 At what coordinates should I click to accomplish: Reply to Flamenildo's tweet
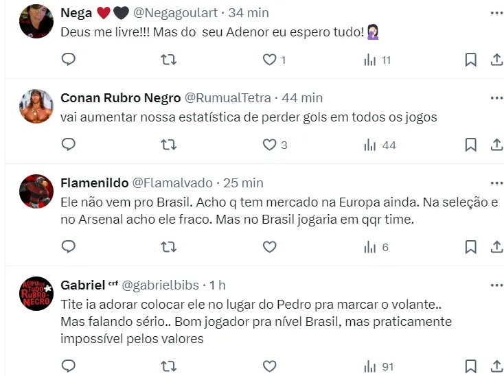point(68,247)
